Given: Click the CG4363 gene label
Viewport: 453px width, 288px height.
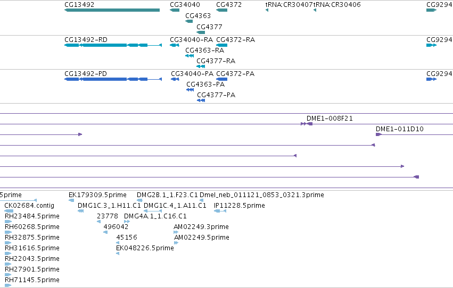Looking at the screenshot, I should coord(198,16).
